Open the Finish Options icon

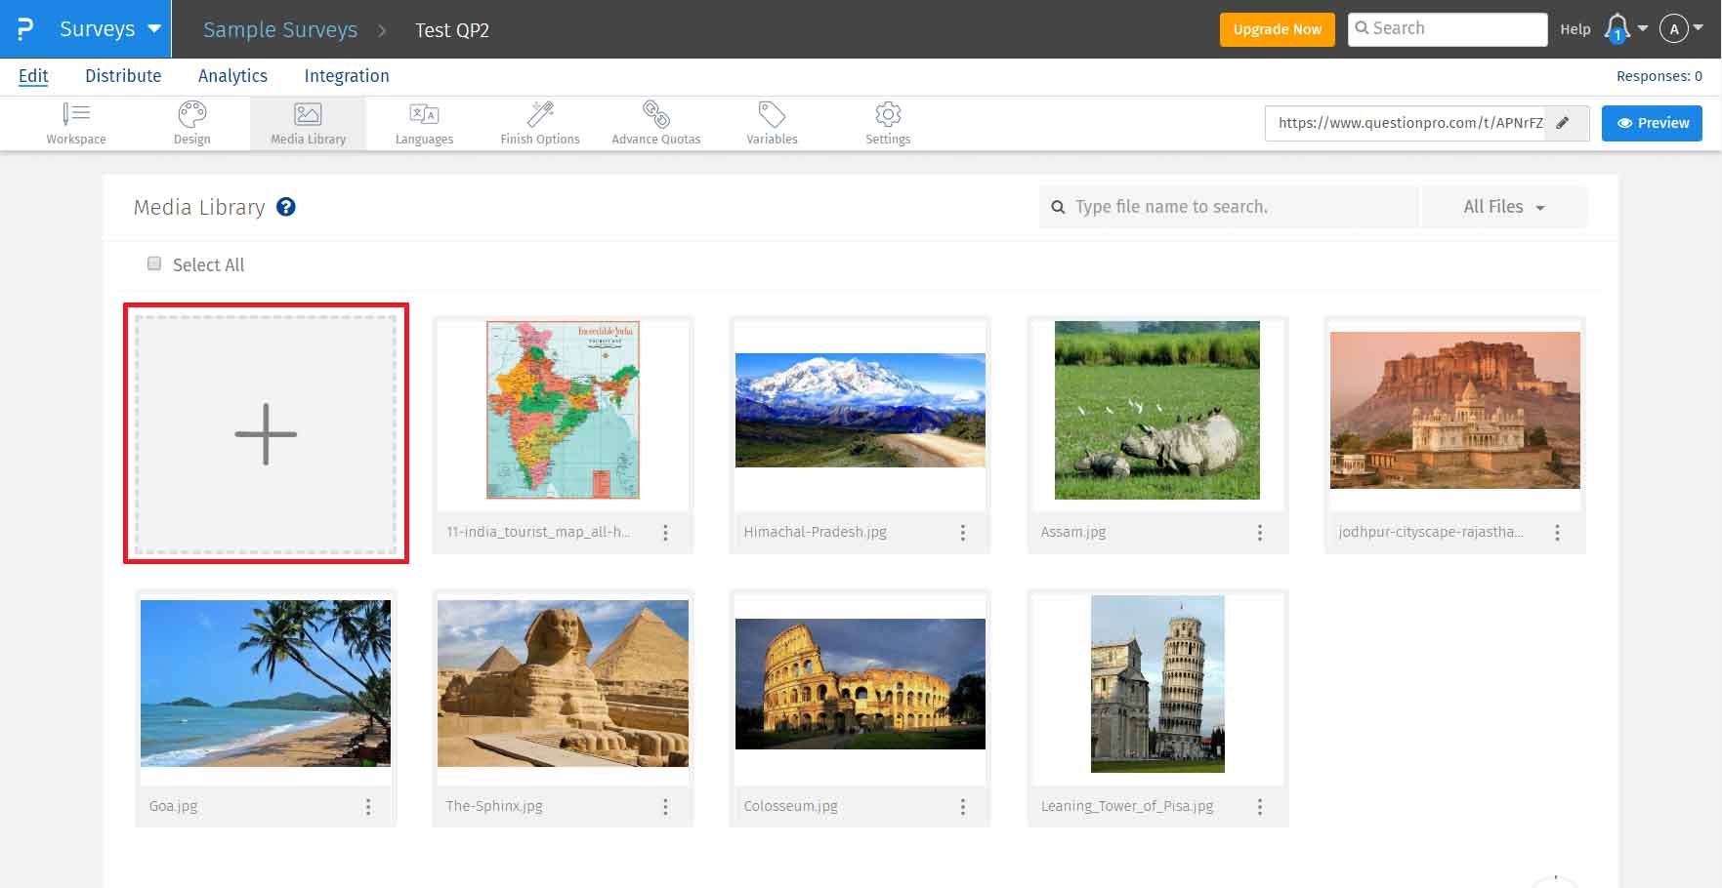(540, 114)
